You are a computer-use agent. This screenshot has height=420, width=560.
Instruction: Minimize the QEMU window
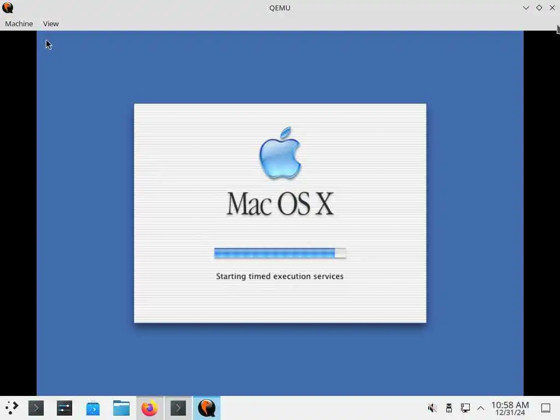[x=526, y=8]
